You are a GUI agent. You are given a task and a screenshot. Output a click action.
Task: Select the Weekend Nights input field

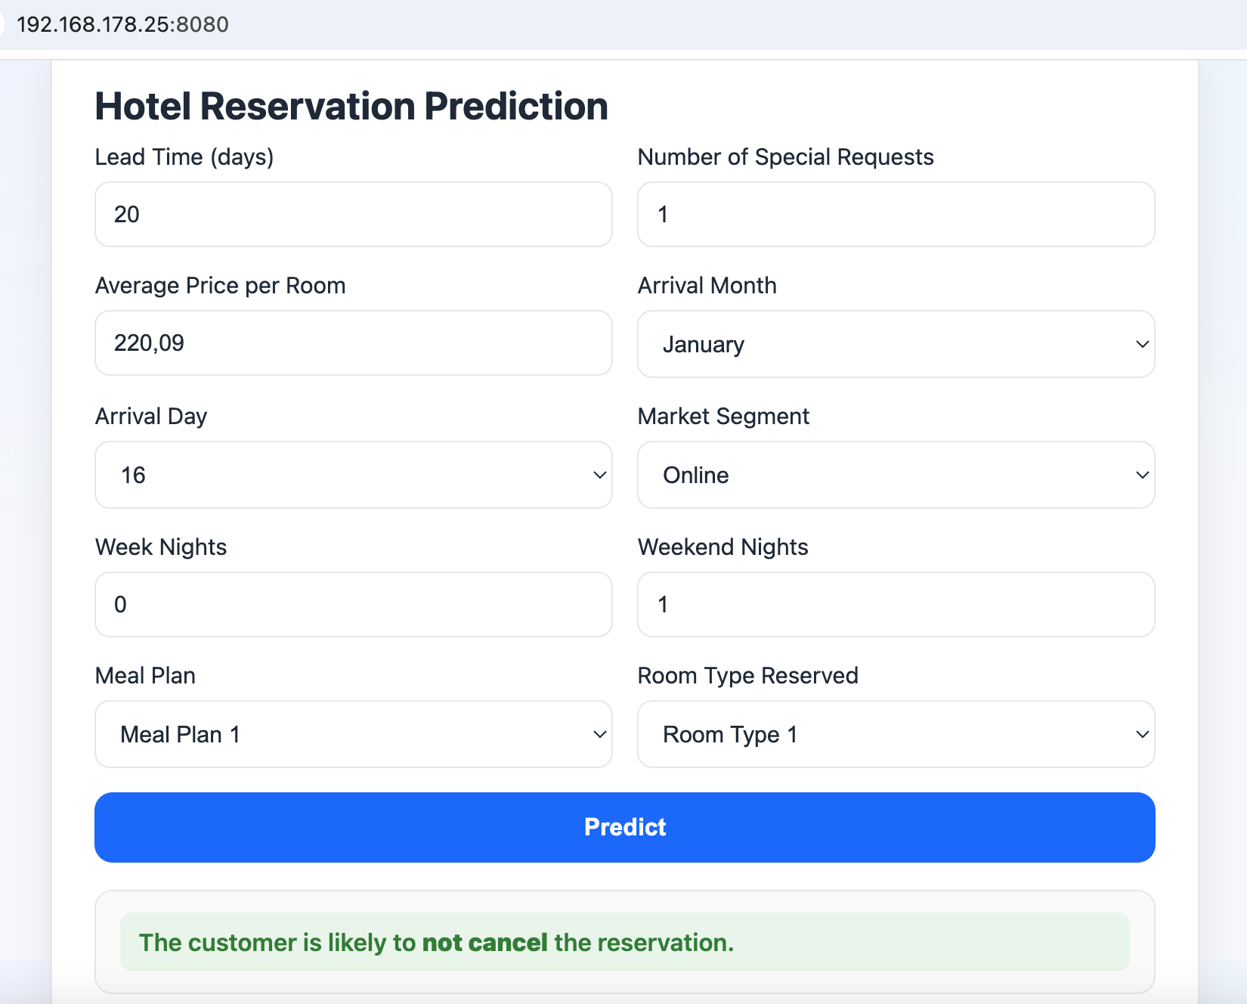click(x=896, y=604)
